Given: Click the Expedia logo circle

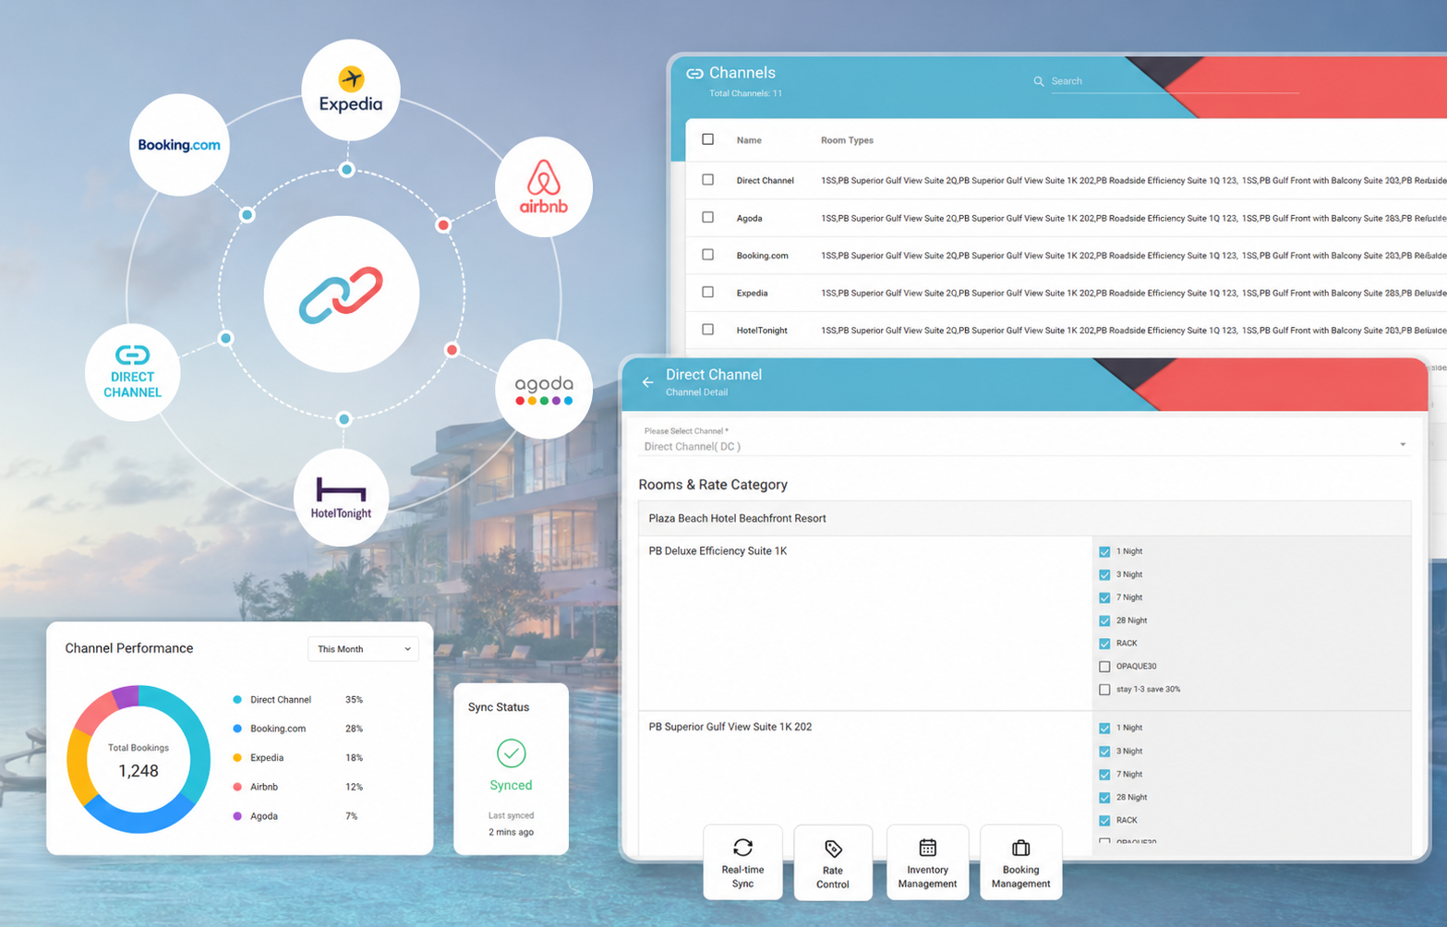Looking at the screenshot, I should tap(351, 90).
